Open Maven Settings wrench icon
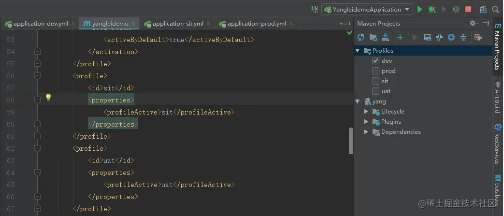This screenshot has width=504, height=216. pyautogui.click(x=478, y=38)
